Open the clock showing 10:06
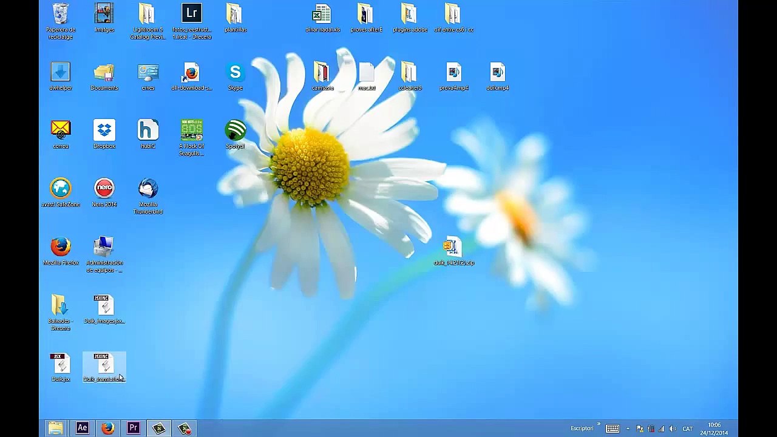 pyautogui.click(x=714, y=429)
